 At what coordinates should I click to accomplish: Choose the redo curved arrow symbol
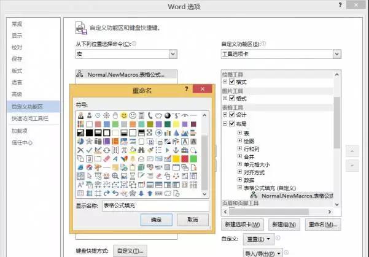tap(107, 193)
